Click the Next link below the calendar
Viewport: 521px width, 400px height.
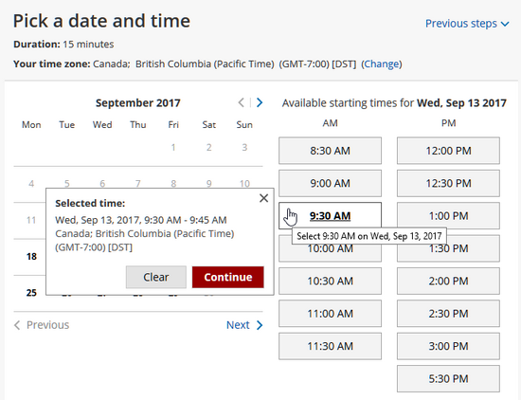244,325
